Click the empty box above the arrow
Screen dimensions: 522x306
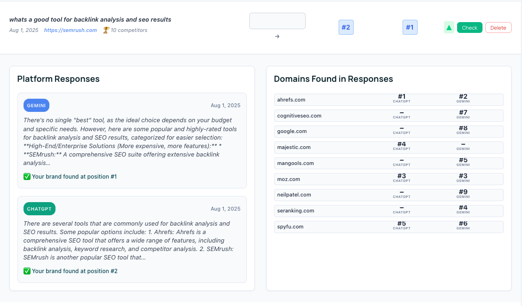point(277,21)
